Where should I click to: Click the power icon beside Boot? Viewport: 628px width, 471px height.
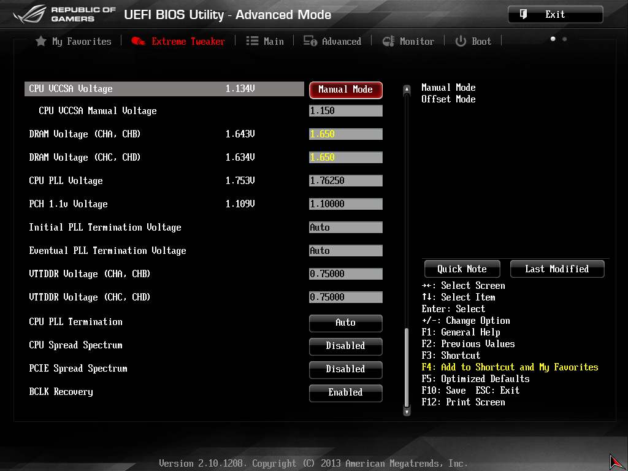[x=461, y=41]
